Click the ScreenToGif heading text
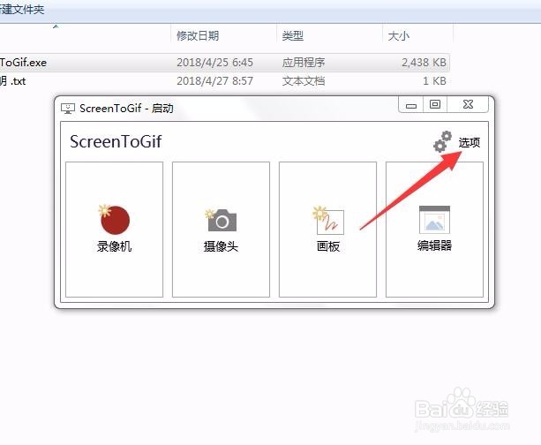This screenshot has height=445, width=541. pos(116,141)
